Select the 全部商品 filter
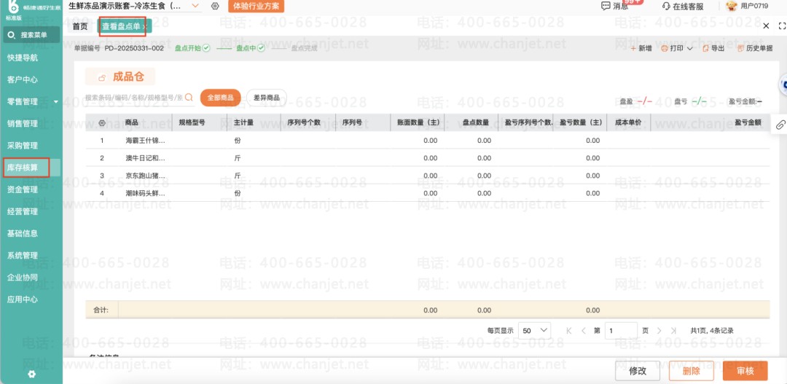Screen dimensions: 787x384 [220, 98]
